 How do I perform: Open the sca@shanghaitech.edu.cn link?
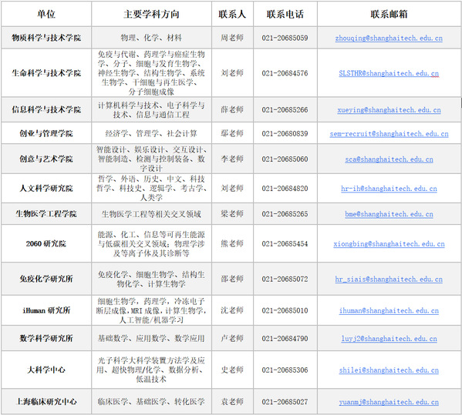coord(389,159)
